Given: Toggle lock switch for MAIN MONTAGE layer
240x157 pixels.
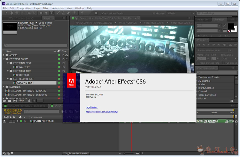Looking at the screenshot, I should click(x=14, y=121).
